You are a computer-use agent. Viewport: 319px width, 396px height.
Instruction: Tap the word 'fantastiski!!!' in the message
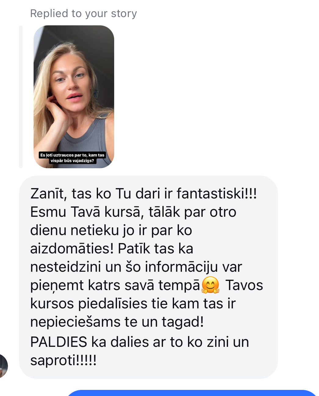[x=217, y=194]
